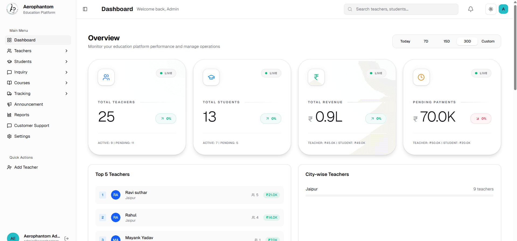
Task: Click Ravi suthar's RA avatar
Action: (x=116, y=195)
